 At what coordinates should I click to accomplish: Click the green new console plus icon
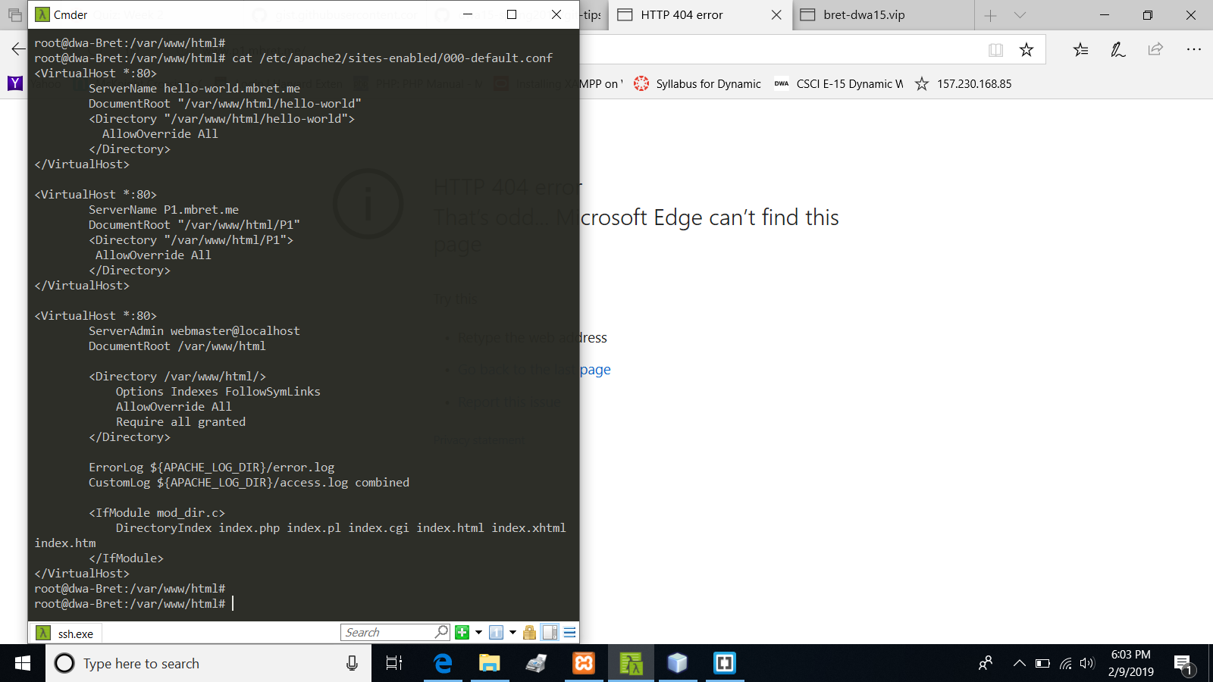click(462, 632)
